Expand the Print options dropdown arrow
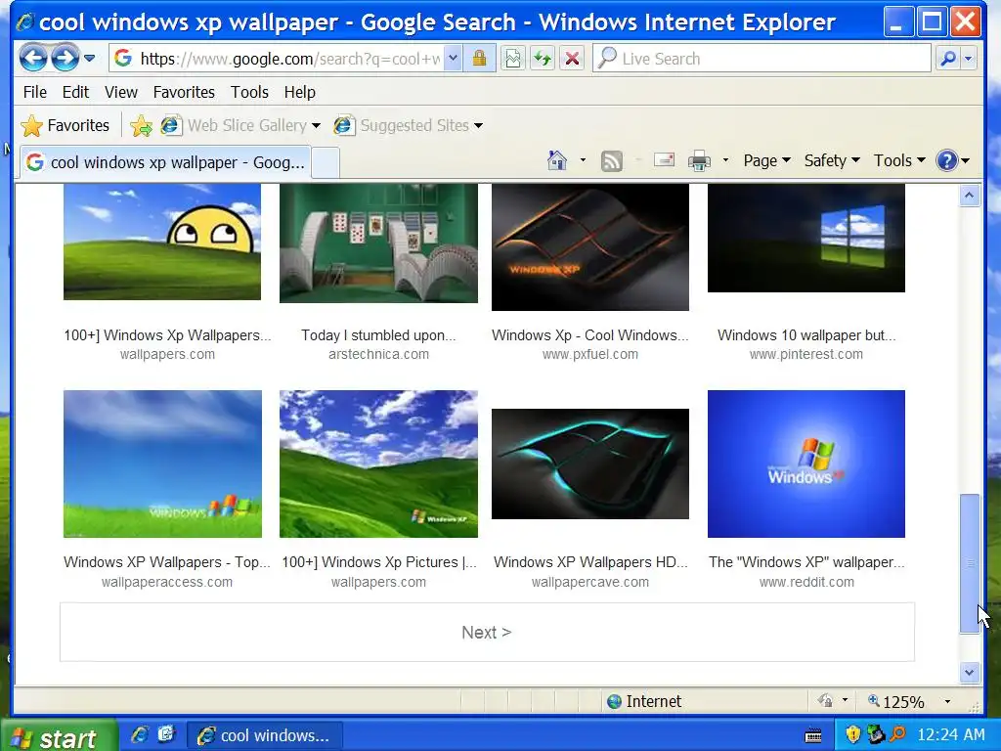The width and height of the screenshot is (1001, 751). [725, 160]
